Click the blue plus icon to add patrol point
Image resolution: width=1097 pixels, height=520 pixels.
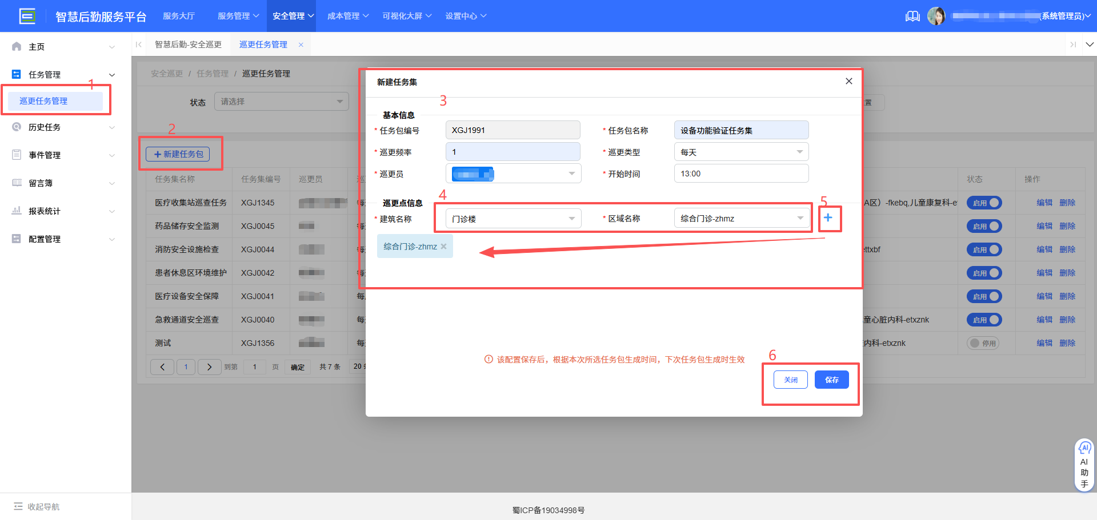click(x=828, y=217)
